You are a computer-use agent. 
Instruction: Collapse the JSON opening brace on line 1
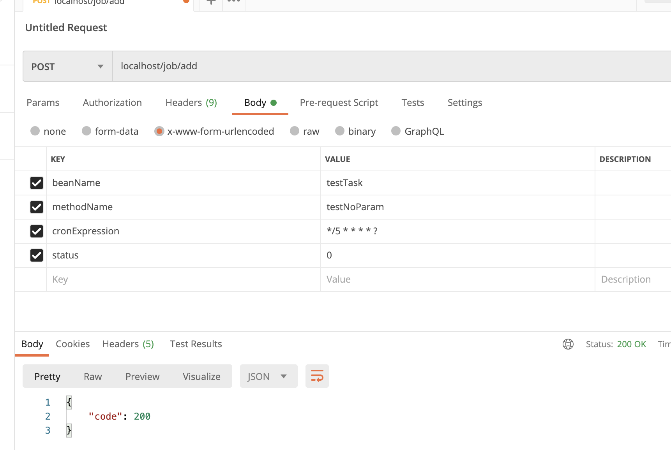69,402
